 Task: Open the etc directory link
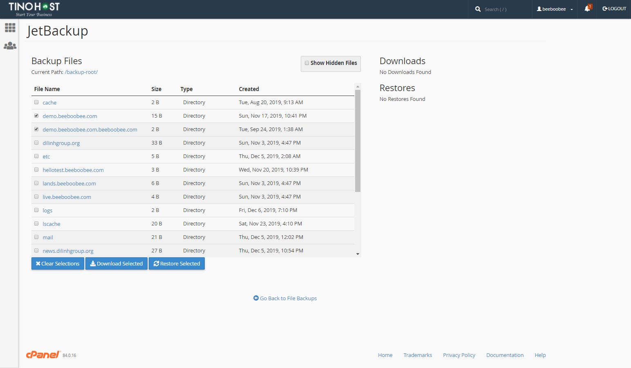[x=46, y=156]
